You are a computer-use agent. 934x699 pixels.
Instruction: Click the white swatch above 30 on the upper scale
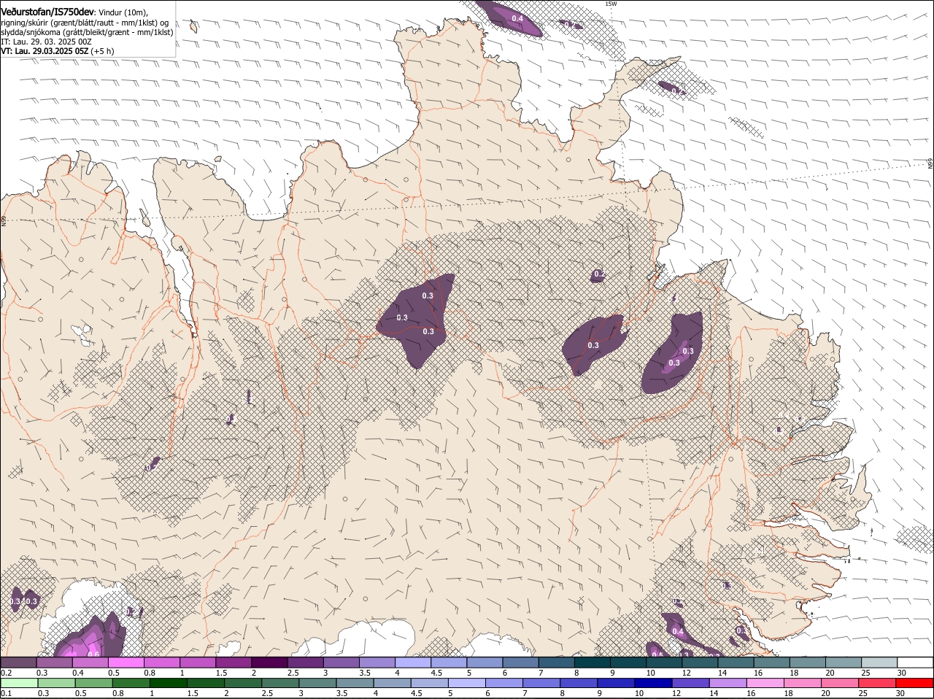tap(916, 662)
